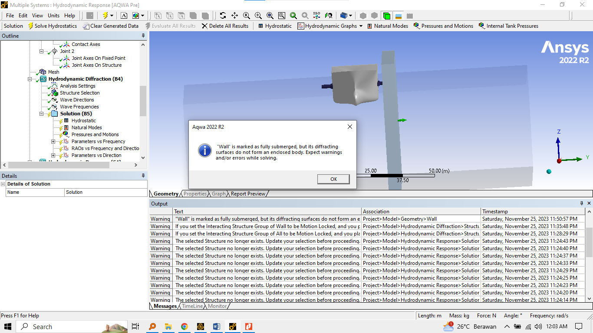Viewport: 593px width, 333px height.
Task: Switch to the TimeLine tab
Action: tap(192, 306)
